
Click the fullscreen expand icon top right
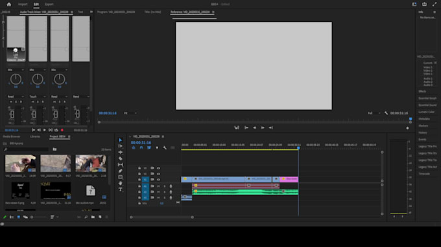click(435, 5)
